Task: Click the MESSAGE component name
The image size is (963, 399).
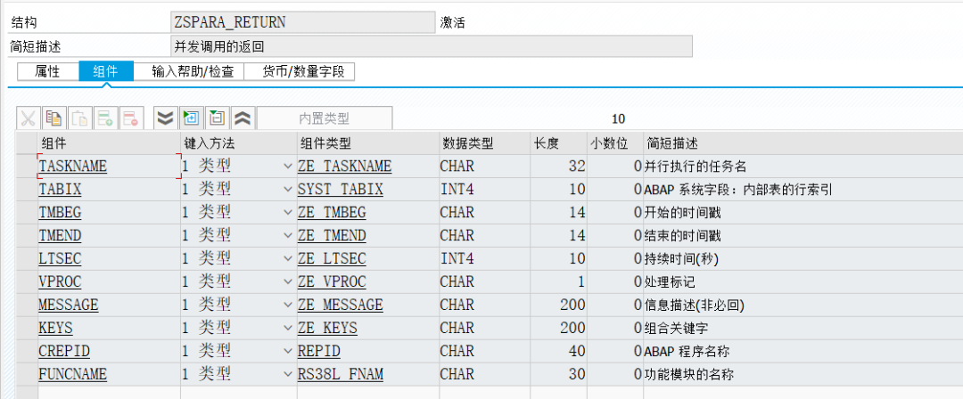Action: 68,305
